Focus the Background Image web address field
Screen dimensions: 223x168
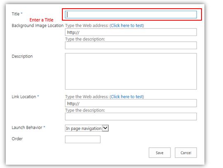click(x=131, y=32)
